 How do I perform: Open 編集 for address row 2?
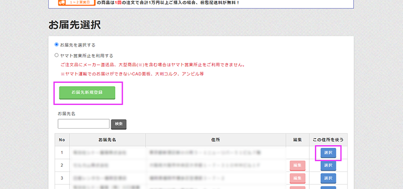tap(297, 165)
